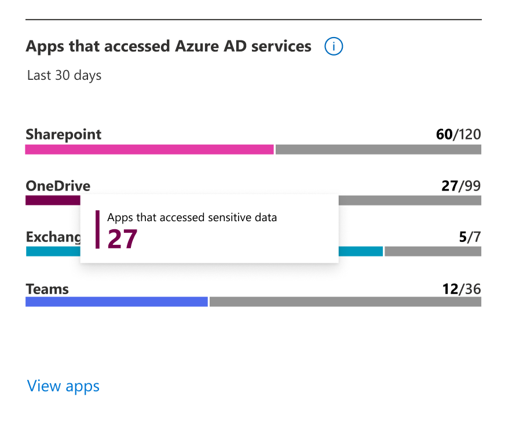Image resolution: width=505 pixels, height=429 pixels.
Task: Click the 5/7 Exchange count
Action: coord(470,237)
